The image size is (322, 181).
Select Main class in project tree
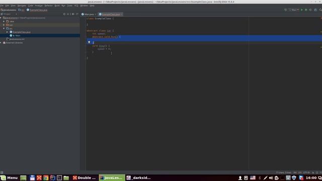(x=40, y=36)
